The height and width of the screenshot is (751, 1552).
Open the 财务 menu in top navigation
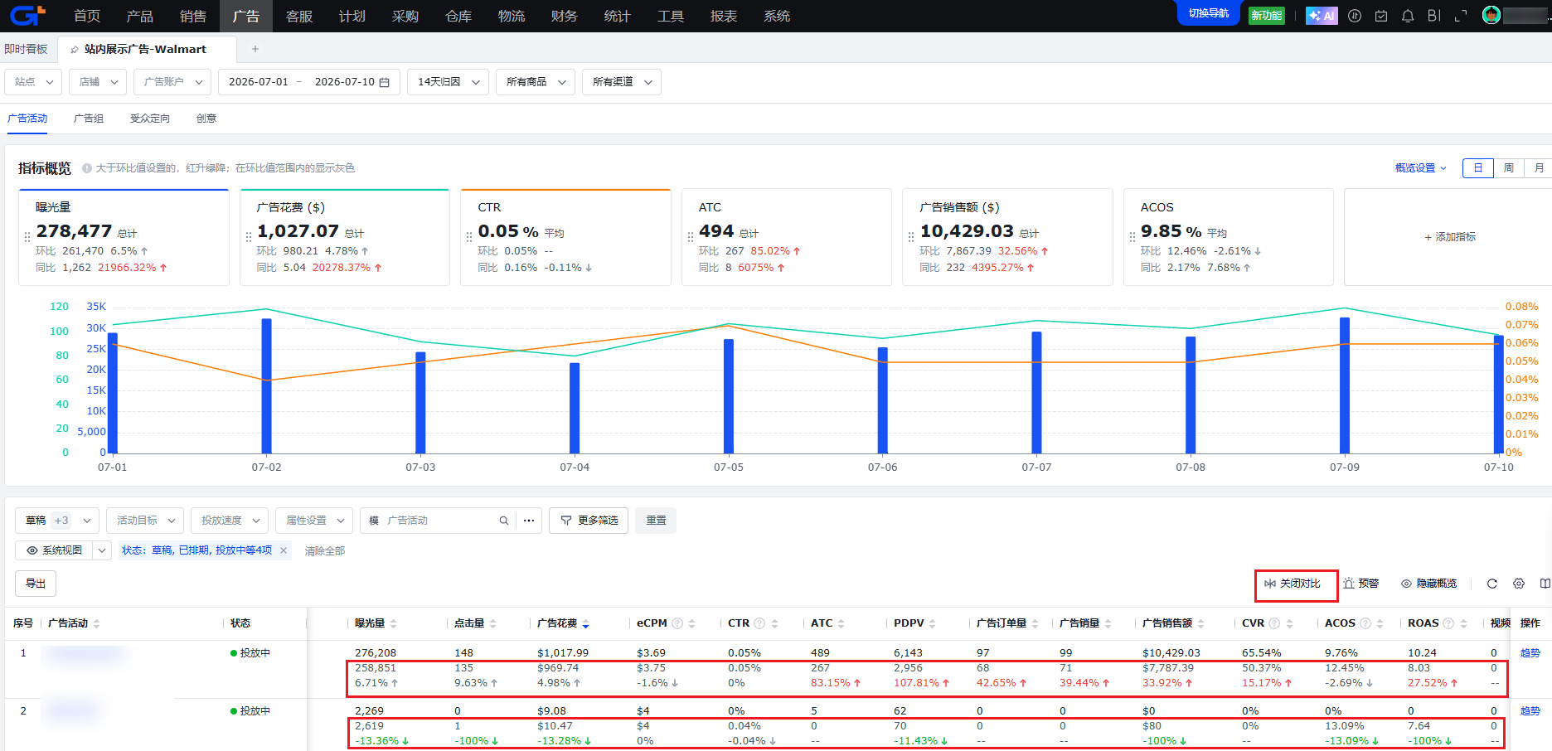[565, 16]
